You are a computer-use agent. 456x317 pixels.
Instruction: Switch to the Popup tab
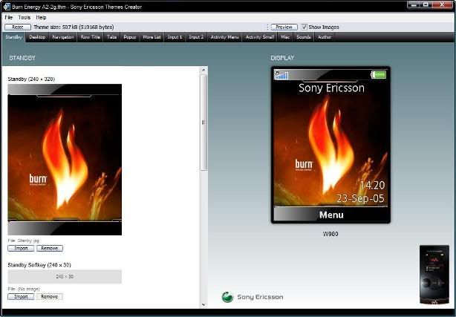pyautogui.click(x=130, y=37)
